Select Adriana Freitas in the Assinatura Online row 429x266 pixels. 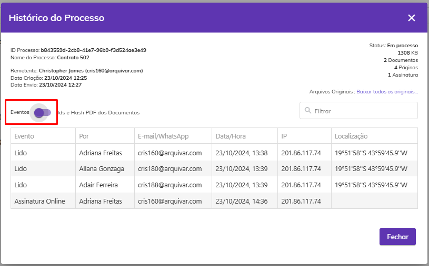(x=105, y=201)
